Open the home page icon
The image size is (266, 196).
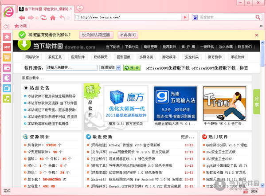pyautogui.click(x=53, y=17)
